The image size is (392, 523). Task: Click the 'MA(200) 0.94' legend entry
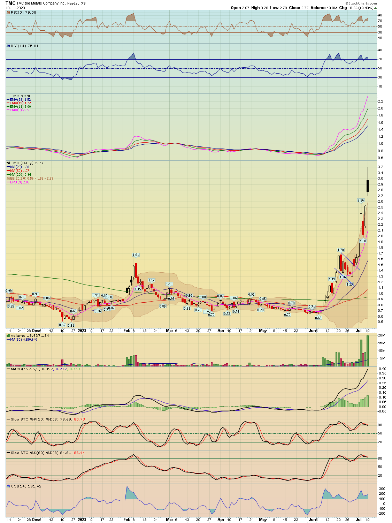(21, 175)
